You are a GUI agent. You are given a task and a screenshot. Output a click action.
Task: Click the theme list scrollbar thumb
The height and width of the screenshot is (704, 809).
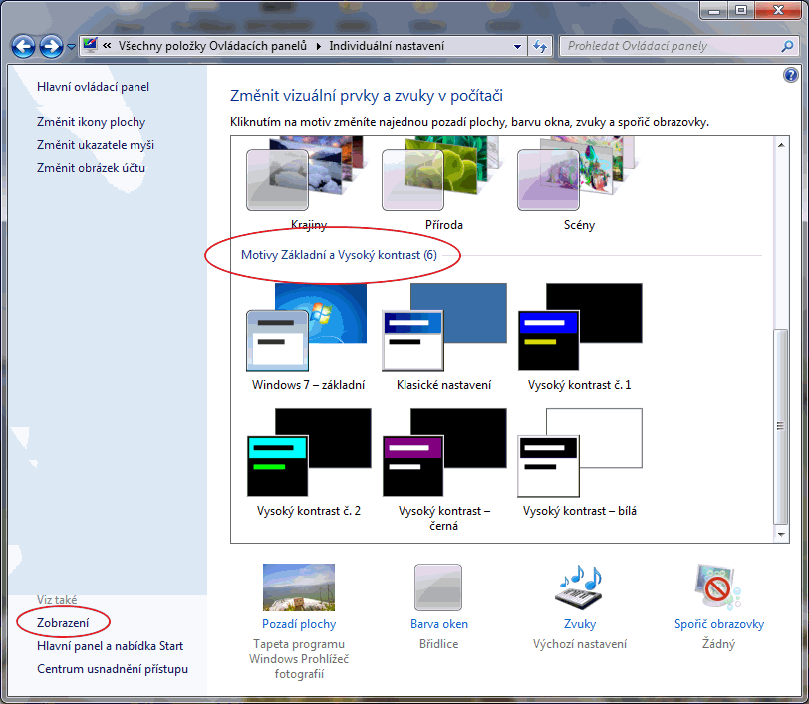point(781,426)
